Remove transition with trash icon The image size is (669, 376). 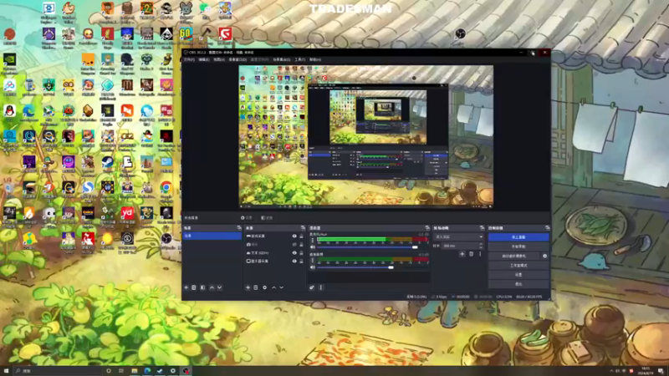tap(472, 254)
